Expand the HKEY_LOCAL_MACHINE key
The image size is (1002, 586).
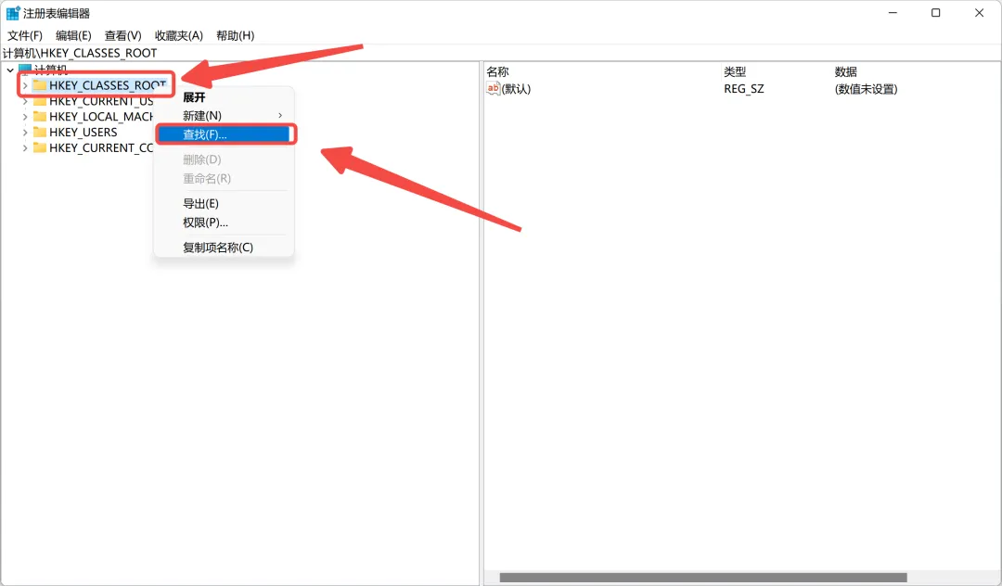[x=25, y=117]
